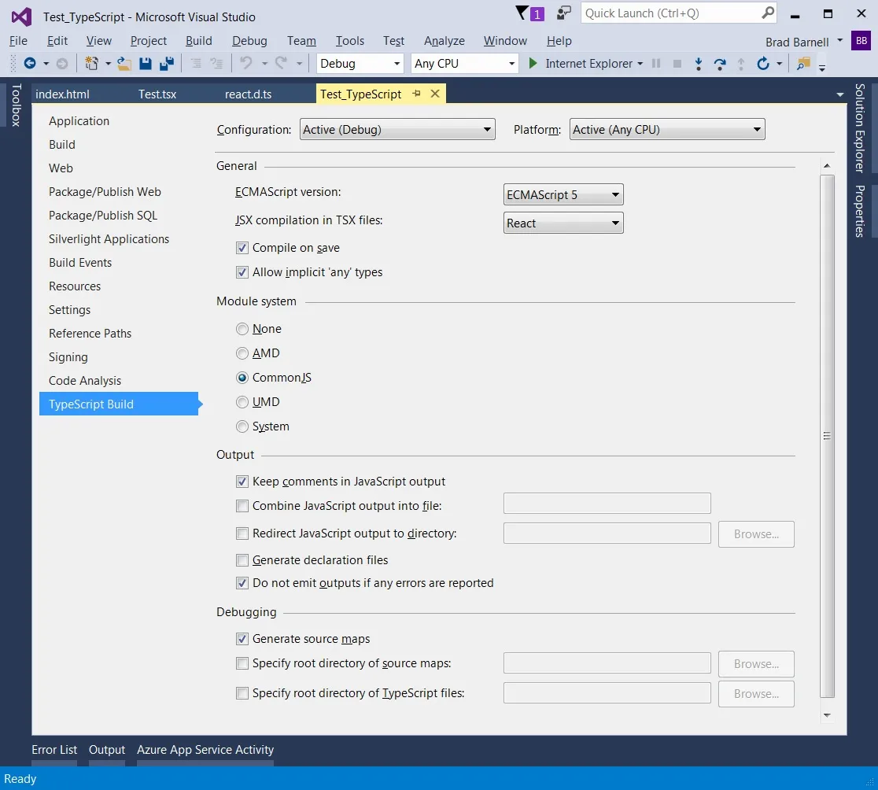This screenshot has height=790, width=878.
Task: Switch to the Test.tsx tab
Action: [157, 94]
